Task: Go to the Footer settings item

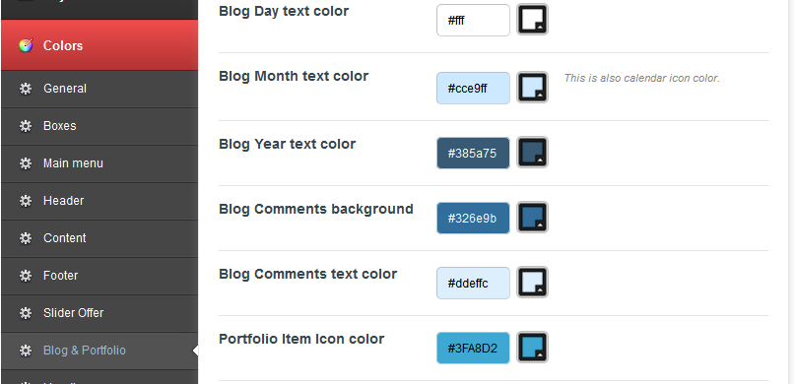Action: pyautogui.click(x=99, y=276)
